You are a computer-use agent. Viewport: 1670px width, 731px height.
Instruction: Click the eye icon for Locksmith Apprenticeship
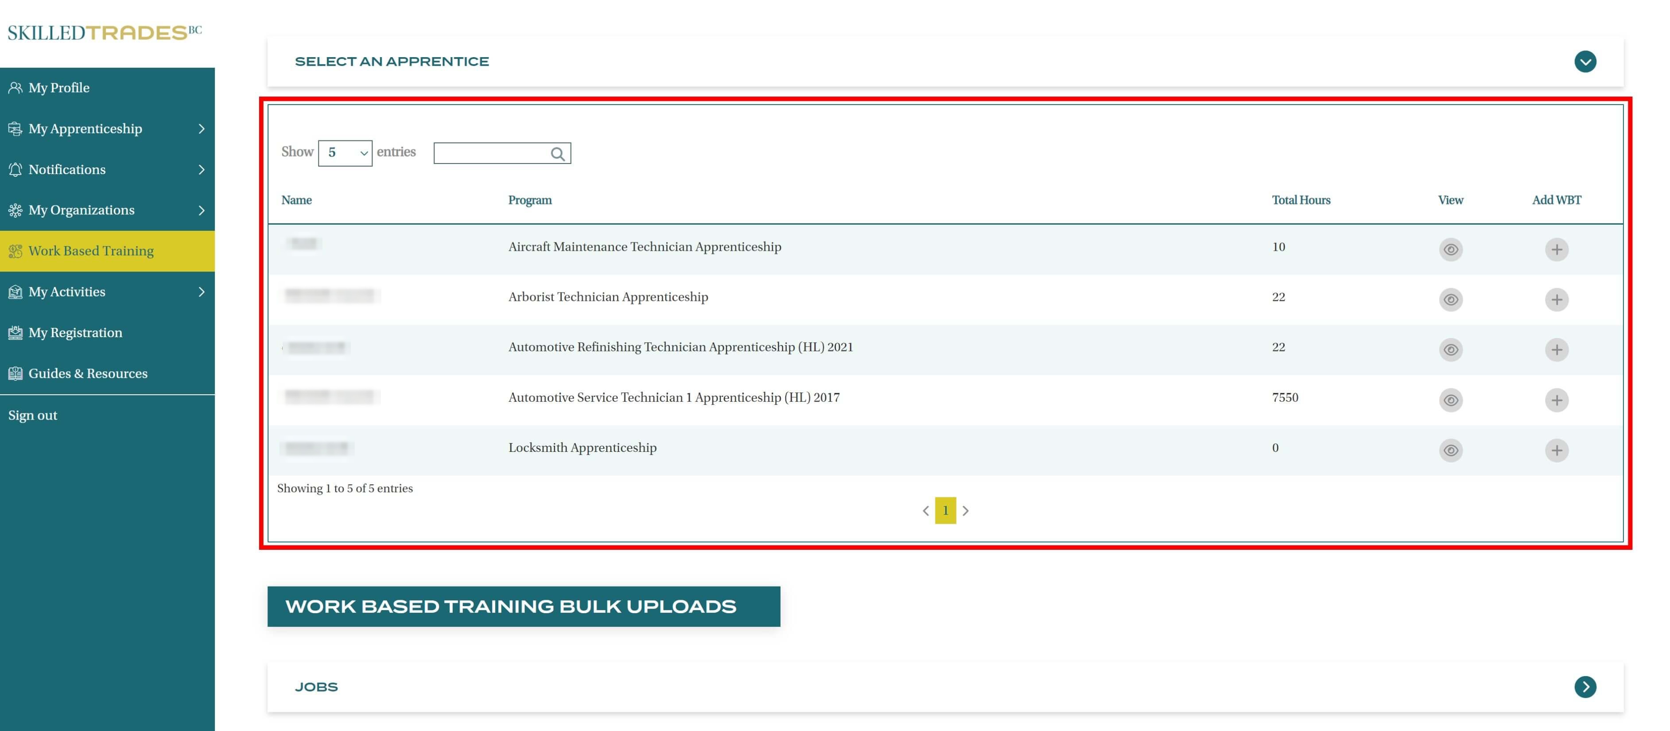coord(1450,450)
